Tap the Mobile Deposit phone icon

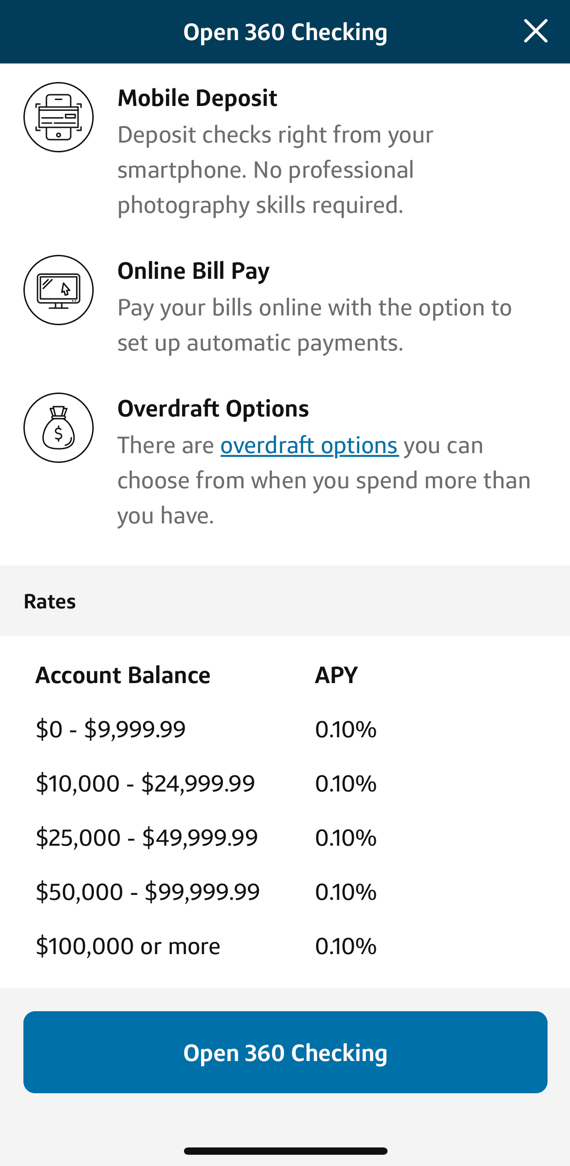click(59, 117)
